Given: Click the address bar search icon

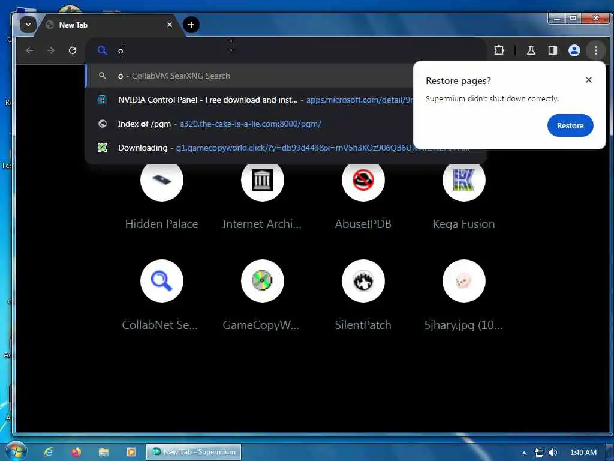Looking at the screenshot, I should point(102,50).
